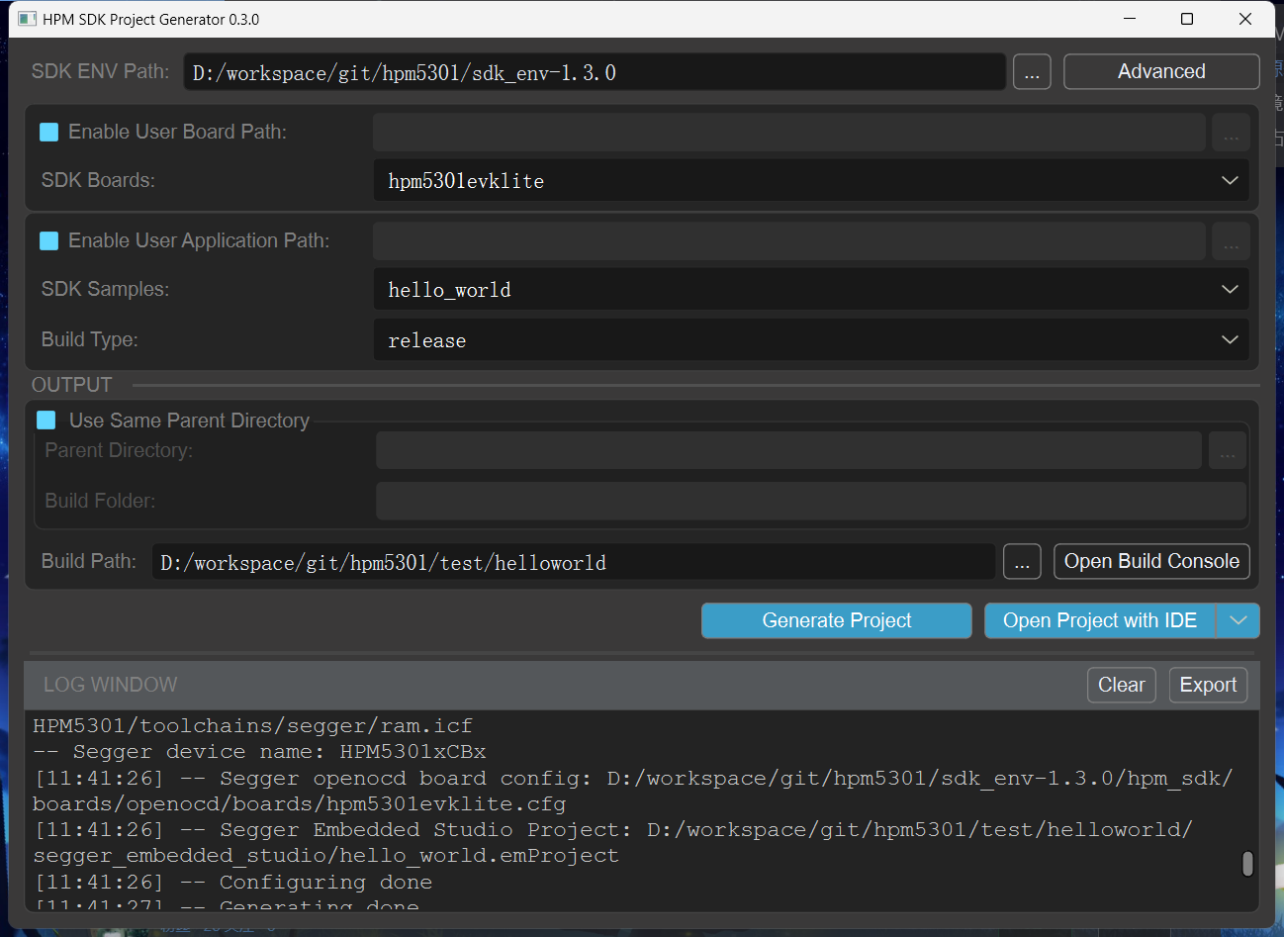This screenshot has height=937, width=1284.
Task: Click the Generate Project button
Action: [837, 620]
